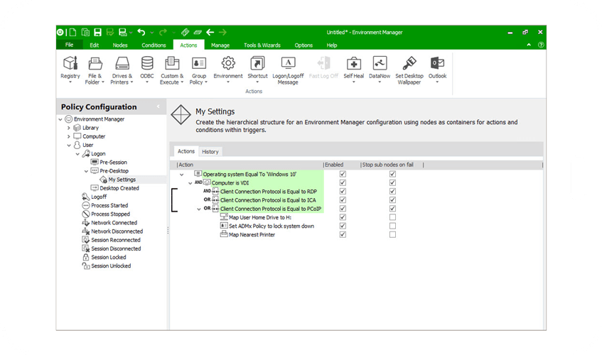Viewport: 602px width, 355px height.
Task: Click the Logon/Logoff Message icon
Action: [288, 65]
